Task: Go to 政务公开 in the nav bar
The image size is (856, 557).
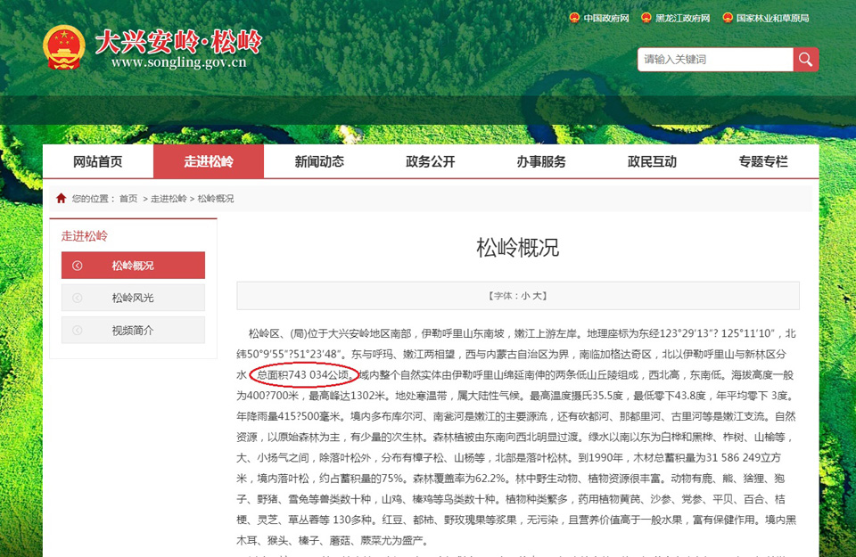Action: click(431, 161)
